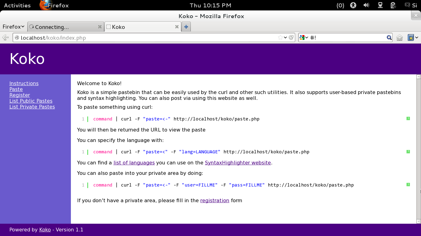The width and height of the screenshot is (421, 236).
Task: Open the registration form link
Action: (215, 200)
